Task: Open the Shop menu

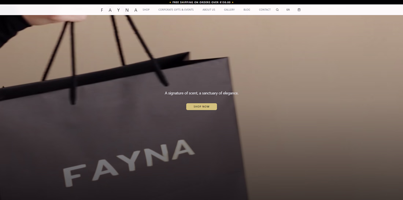Action: (x=146, y=10)
